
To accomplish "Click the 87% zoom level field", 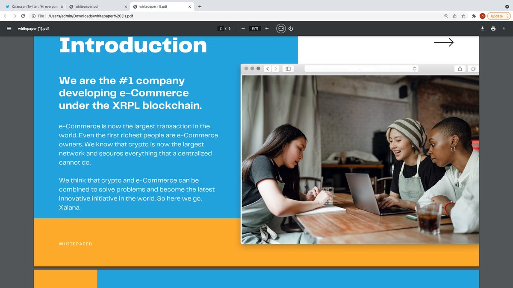I will 255,29.
